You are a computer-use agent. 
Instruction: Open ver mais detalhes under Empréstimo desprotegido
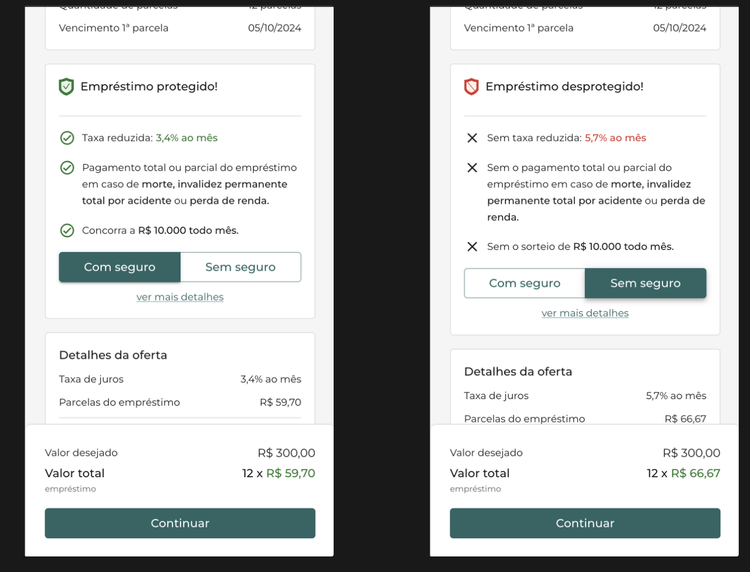(585, 313)
